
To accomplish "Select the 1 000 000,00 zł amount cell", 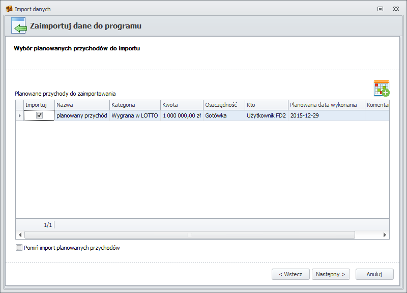I will [x=181, y=116].
